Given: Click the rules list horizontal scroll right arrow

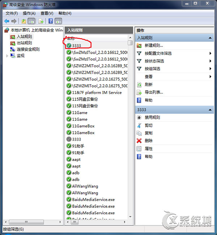Looking at the screenshot, I should tap(125, 222).
